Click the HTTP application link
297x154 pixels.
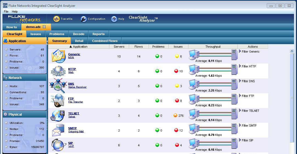click(x=72, y=69)
